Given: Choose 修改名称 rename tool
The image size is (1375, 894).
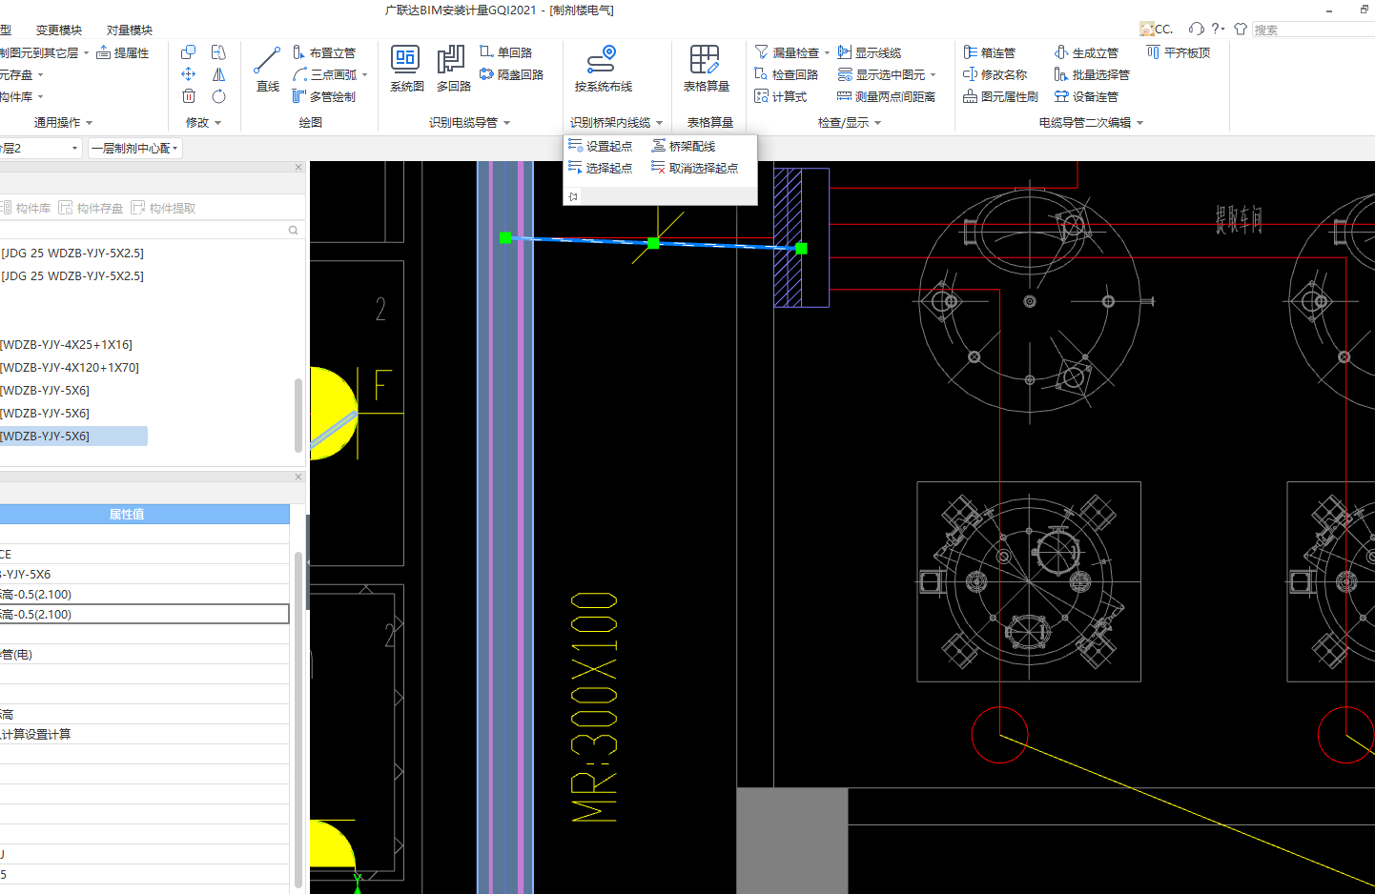Looking at the screenshot, I should pyautogui.click(x=995, y=74).
